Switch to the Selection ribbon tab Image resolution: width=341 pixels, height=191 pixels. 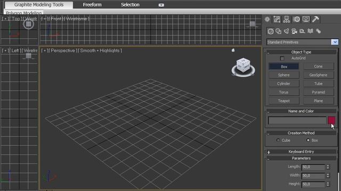130,5
